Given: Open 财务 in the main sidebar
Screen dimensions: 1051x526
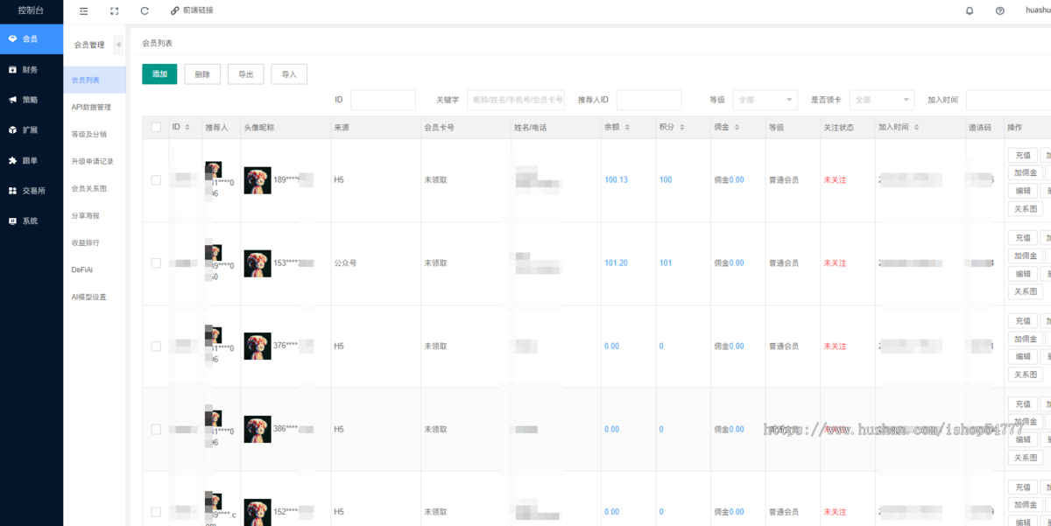Looking at the screenshot, I should (32, 69).
